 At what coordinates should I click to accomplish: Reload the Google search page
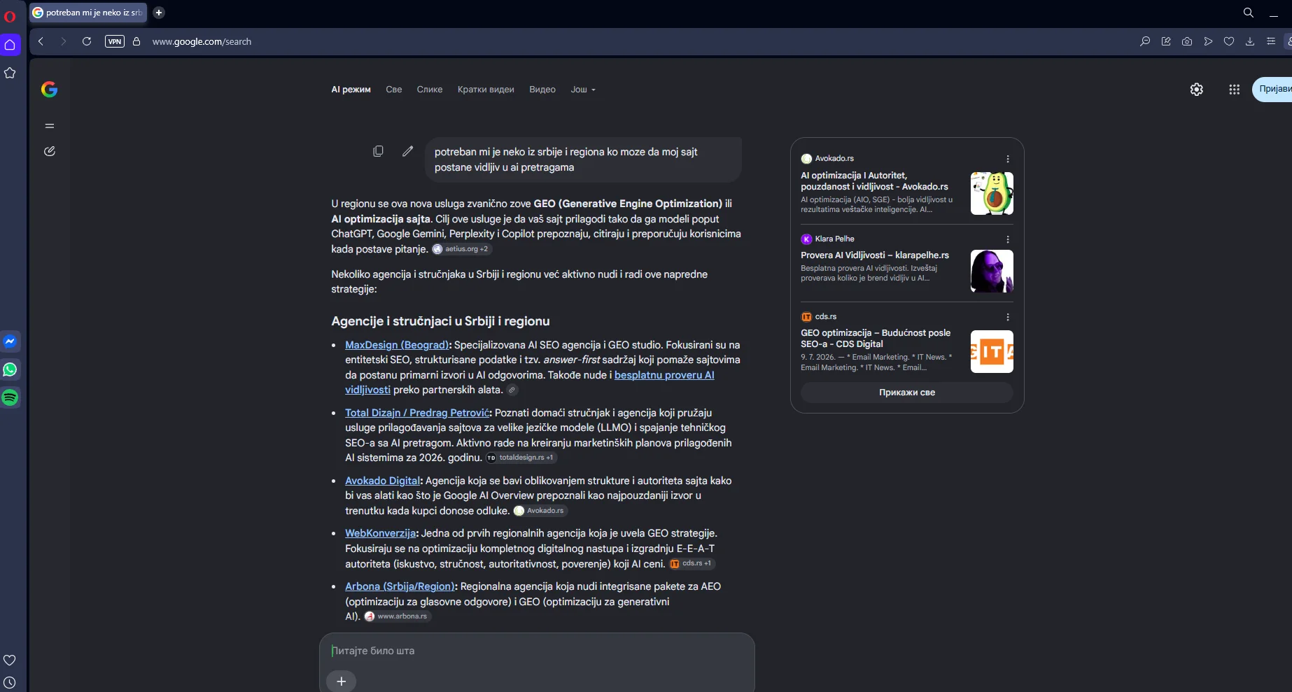87,41
